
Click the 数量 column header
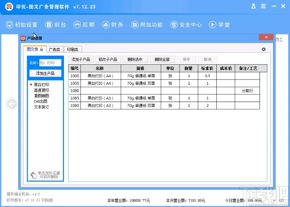pos(189,68)
